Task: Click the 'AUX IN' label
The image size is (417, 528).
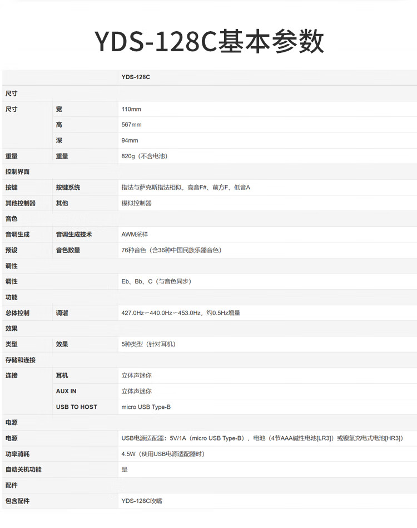Action: point(66,391)
